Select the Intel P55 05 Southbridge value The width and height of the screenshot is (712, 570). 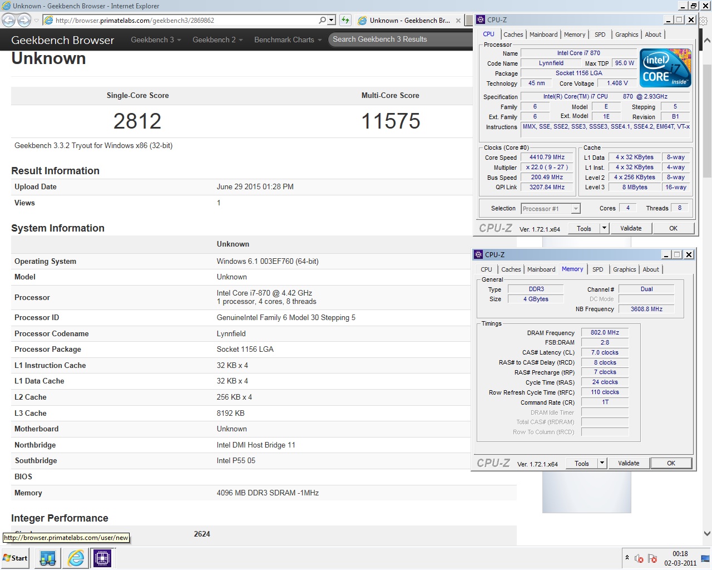coord(236,460)
